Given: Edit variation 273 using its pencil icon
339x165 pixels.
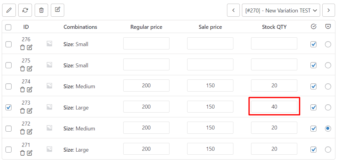Looking at the screenshot, I should 30,111.
